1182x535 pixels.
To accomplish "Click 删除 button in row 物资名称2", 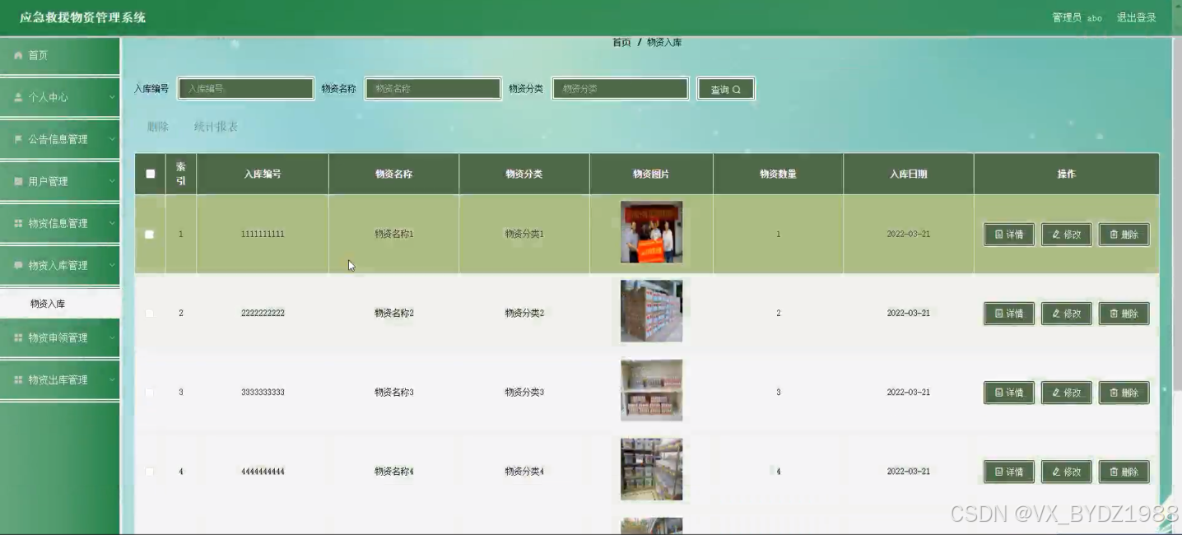I will click(1124, 314).
